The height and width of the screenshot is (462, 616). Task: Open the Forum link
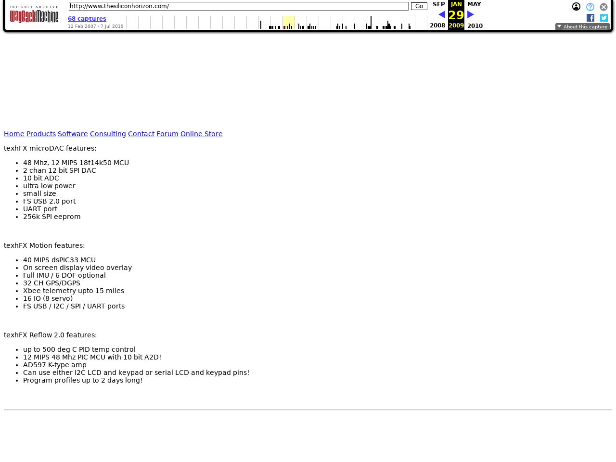(x=167, y=134)
